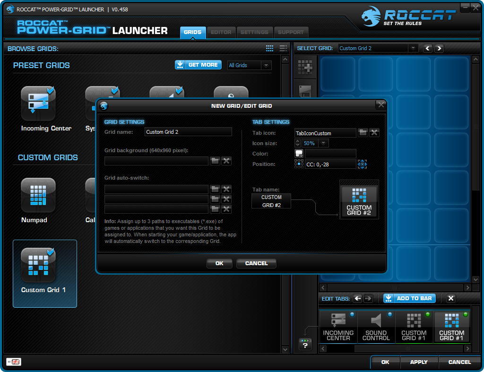
Task: Select the Incoming Center preset grid icon
Action: click(x=38, y=104)
